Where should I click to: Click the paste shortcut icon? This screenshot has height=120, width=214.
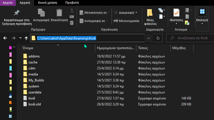(x=72, y=23)
